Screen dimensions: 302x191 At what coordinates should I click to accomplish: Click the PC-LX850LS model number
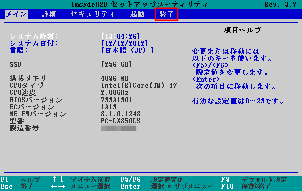tap(121, 121)
